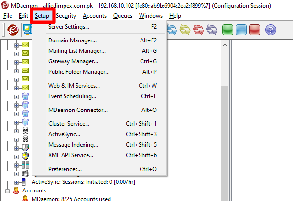Click the left pane scrollbar up arrow
293x201 pixels.
[225, 44]
